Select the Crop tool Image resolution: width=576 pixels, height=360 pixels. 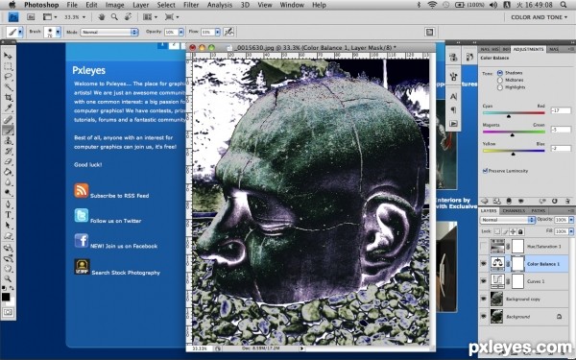(8, 97)
